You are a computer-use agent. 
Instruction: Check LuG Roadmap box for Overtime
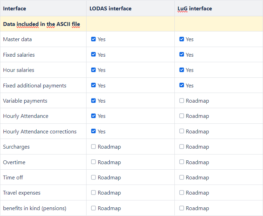181,162
